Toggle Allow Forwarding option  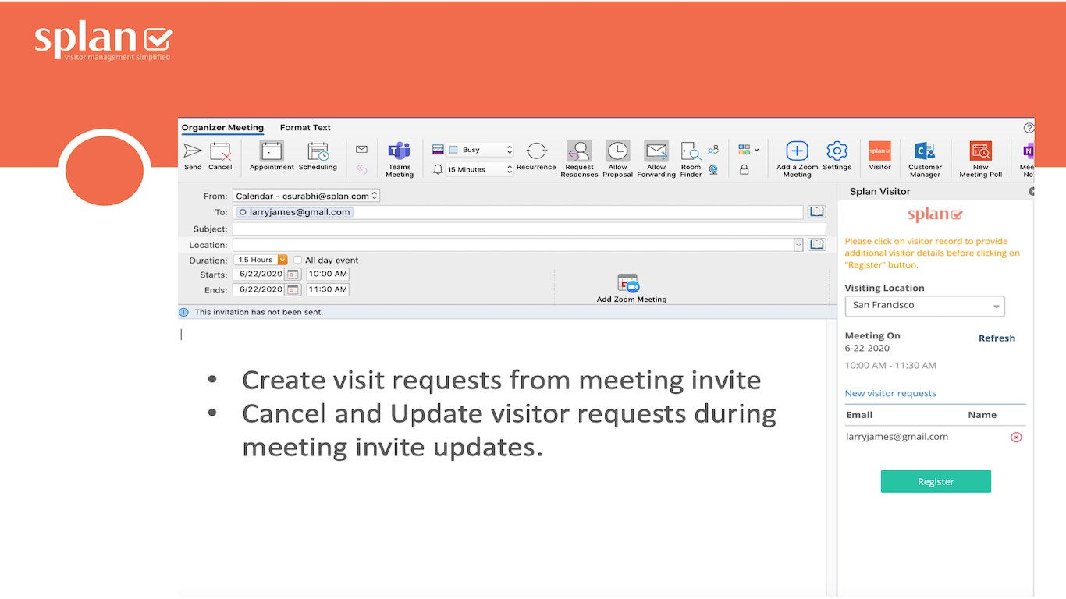point(656,159)
